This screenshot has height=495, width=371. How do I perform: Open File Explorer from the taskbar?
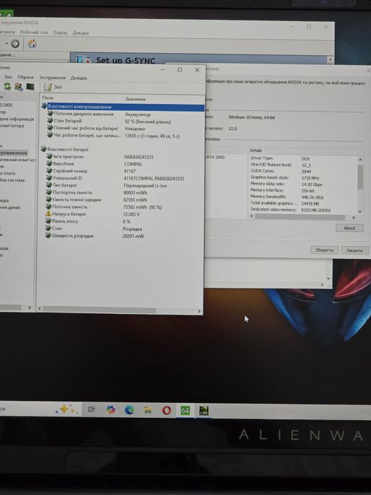[148, 410]
